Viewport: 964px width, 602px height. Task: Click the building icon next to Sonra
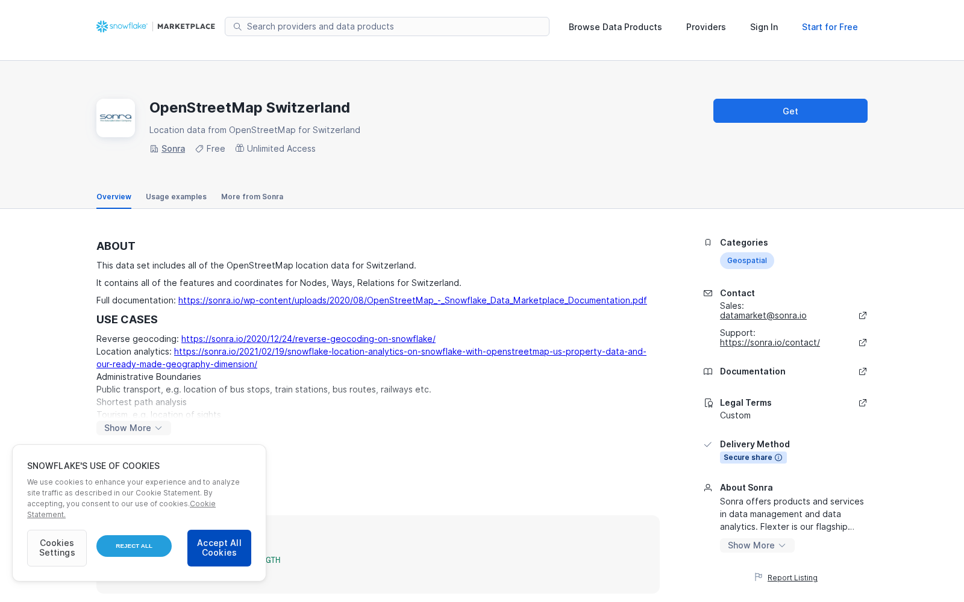click(x=154, y=149)
